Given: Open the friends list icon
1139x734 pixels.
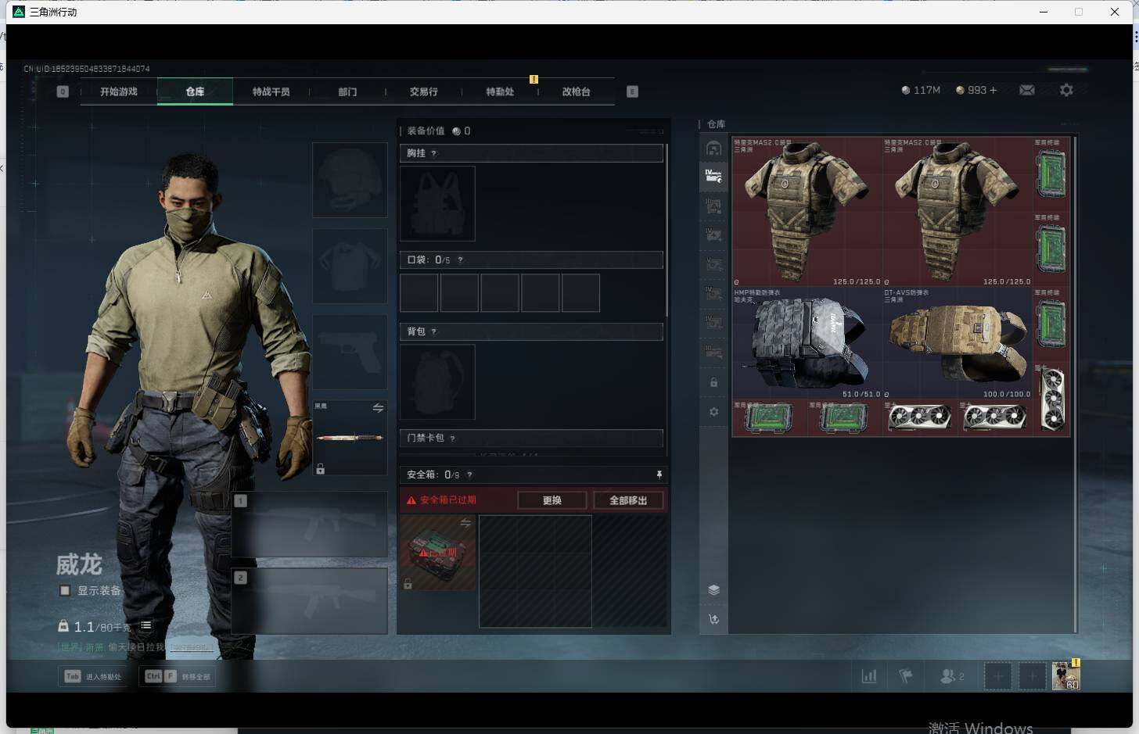Looking at the screenshot, I should (951, 676).
